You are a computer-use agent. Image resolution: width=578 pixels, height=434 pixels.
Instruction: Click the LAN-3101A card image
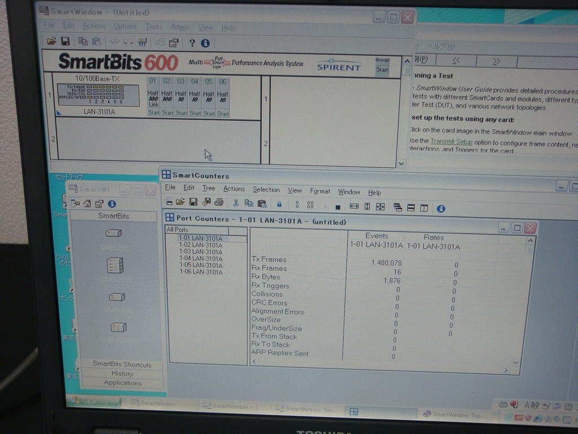point(98,95)
